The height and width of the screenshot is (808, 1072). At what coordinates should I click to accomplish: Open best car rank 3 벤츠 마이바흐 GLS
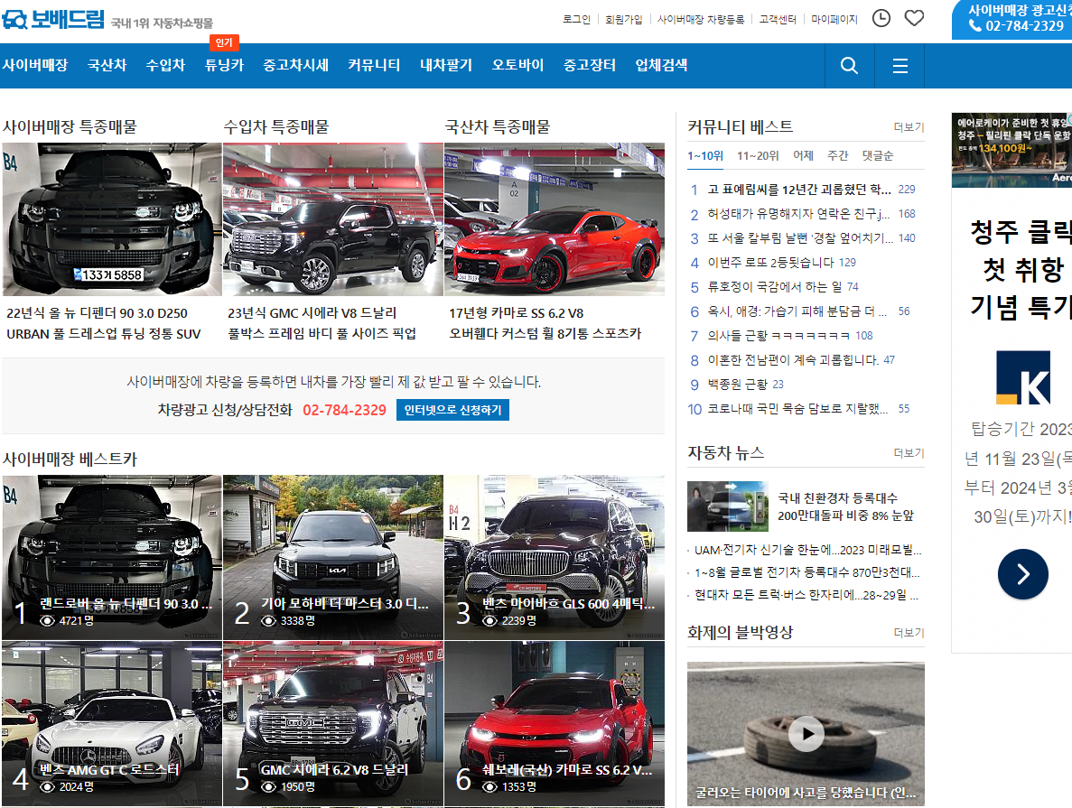(555, 557)
